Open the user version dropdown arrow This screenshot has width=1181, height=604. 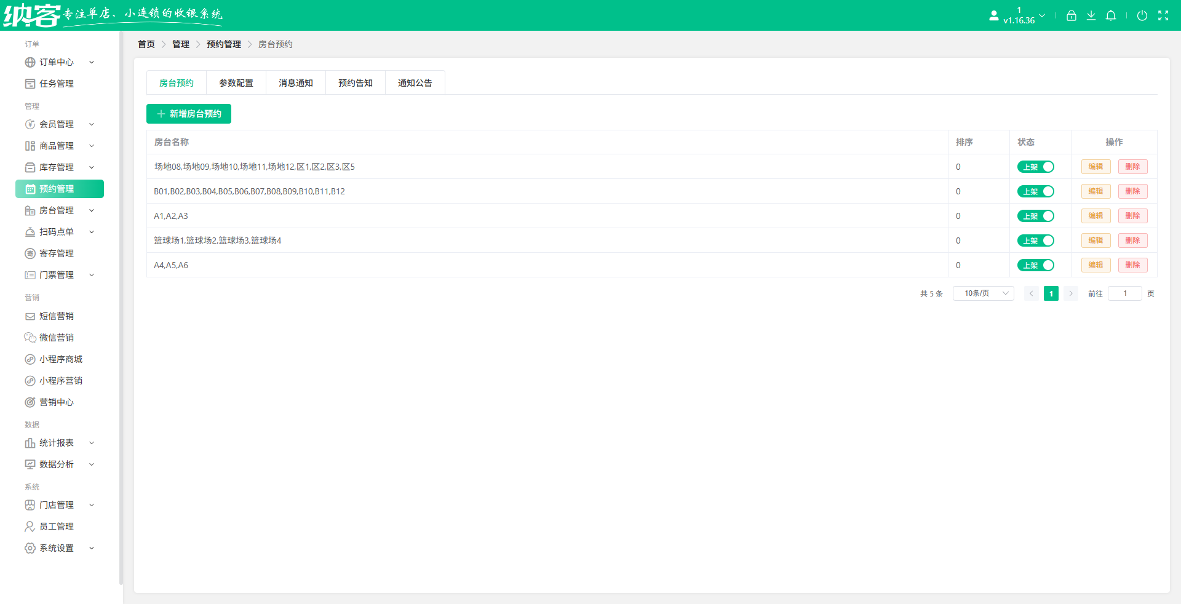[1042, 15]
